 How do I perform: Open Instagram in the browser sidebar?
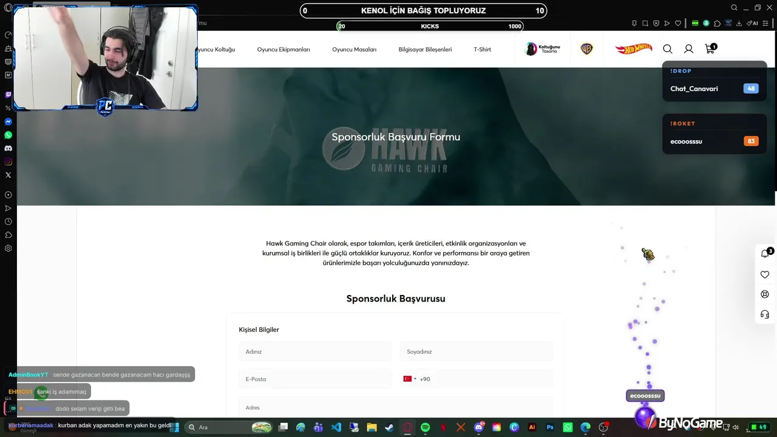pyautogui.click(x=8, y=161)
